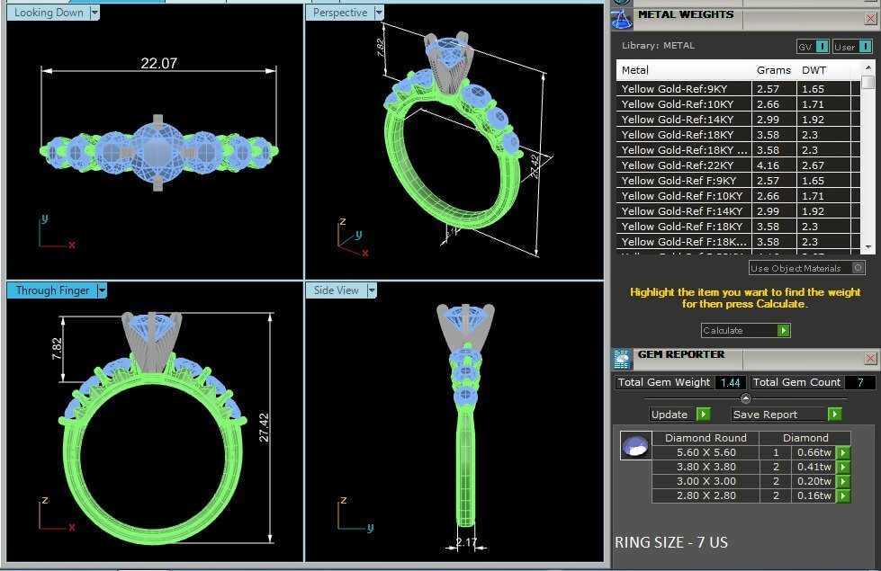This screenshot has height=571, width=881.
Task: Click green arrow beside 0.20tw row
Action: coord(842,482)
